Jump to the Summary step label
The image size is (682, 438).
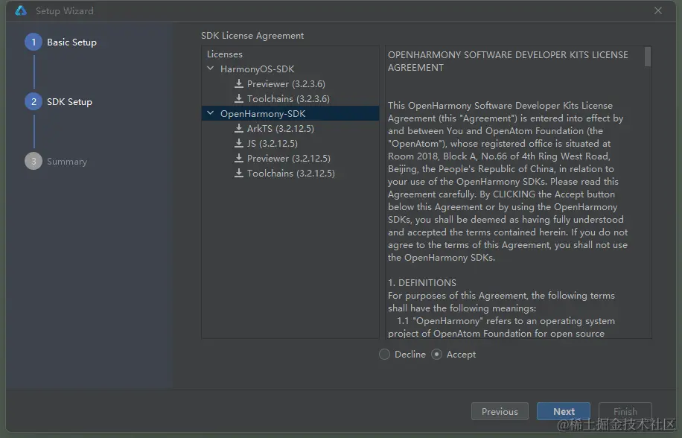pyautogui.click(x=67, y=162)
